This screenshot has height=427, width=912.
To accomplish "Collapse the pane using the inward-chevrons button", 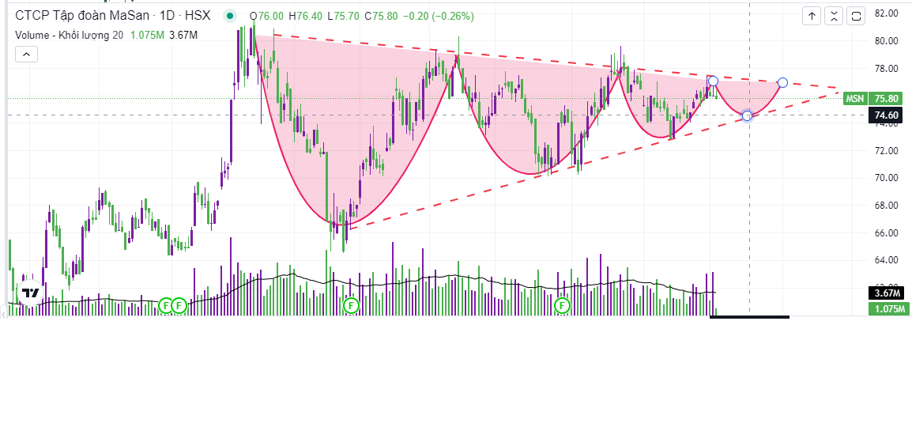I will (x=834, y=16).
